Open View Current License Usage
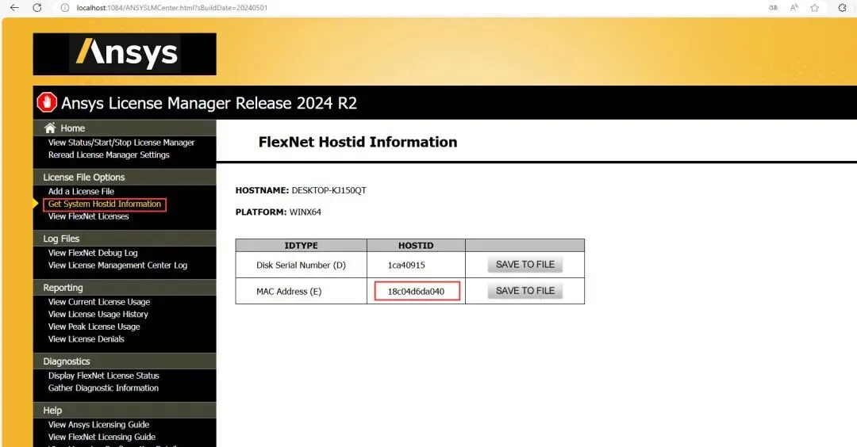The image size is (857, 447). 99,302
